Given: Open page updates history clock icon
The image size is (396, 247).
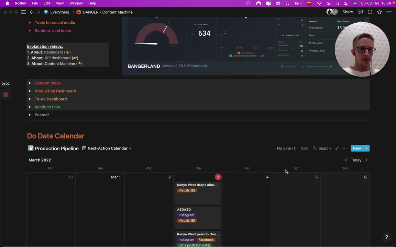Looking at the screenshot, I should pos(370,12).
